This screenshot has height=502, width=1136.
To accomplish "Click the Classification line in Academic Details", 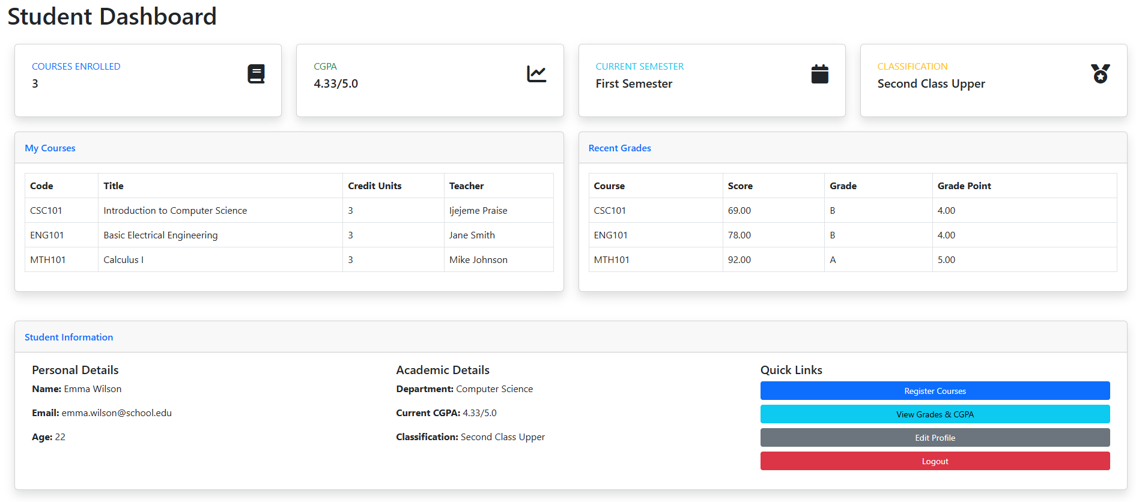I will tap(470, 437).
